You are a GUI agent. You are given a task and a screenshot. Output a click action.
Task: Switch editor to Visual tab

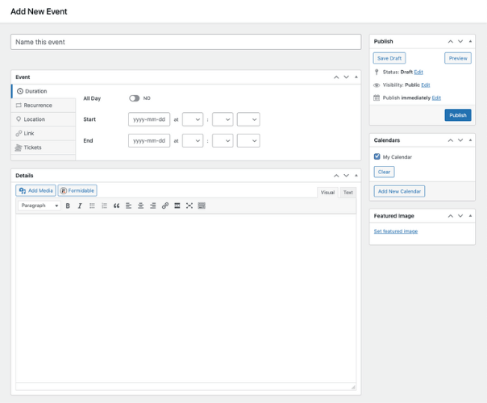click(x=327, y=193)
